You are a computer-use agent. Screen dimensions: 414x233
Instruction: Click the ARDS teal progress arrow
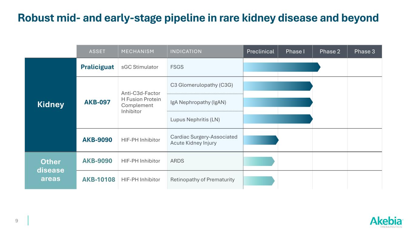259,161
